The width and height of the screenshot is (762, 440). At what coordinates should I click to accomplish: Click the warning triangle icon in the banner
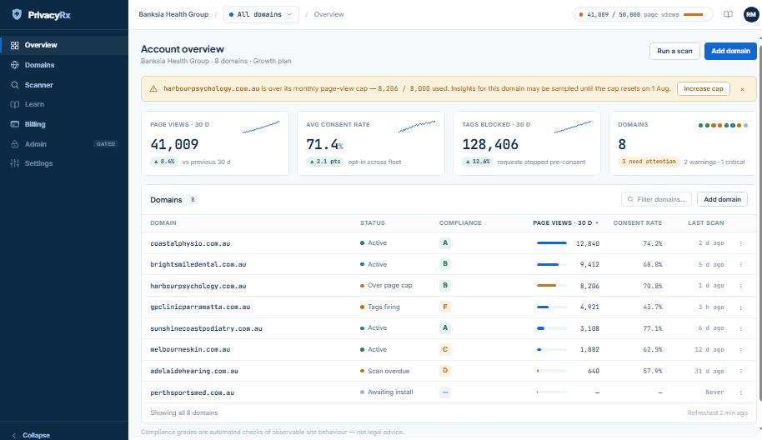pos(153,89)
